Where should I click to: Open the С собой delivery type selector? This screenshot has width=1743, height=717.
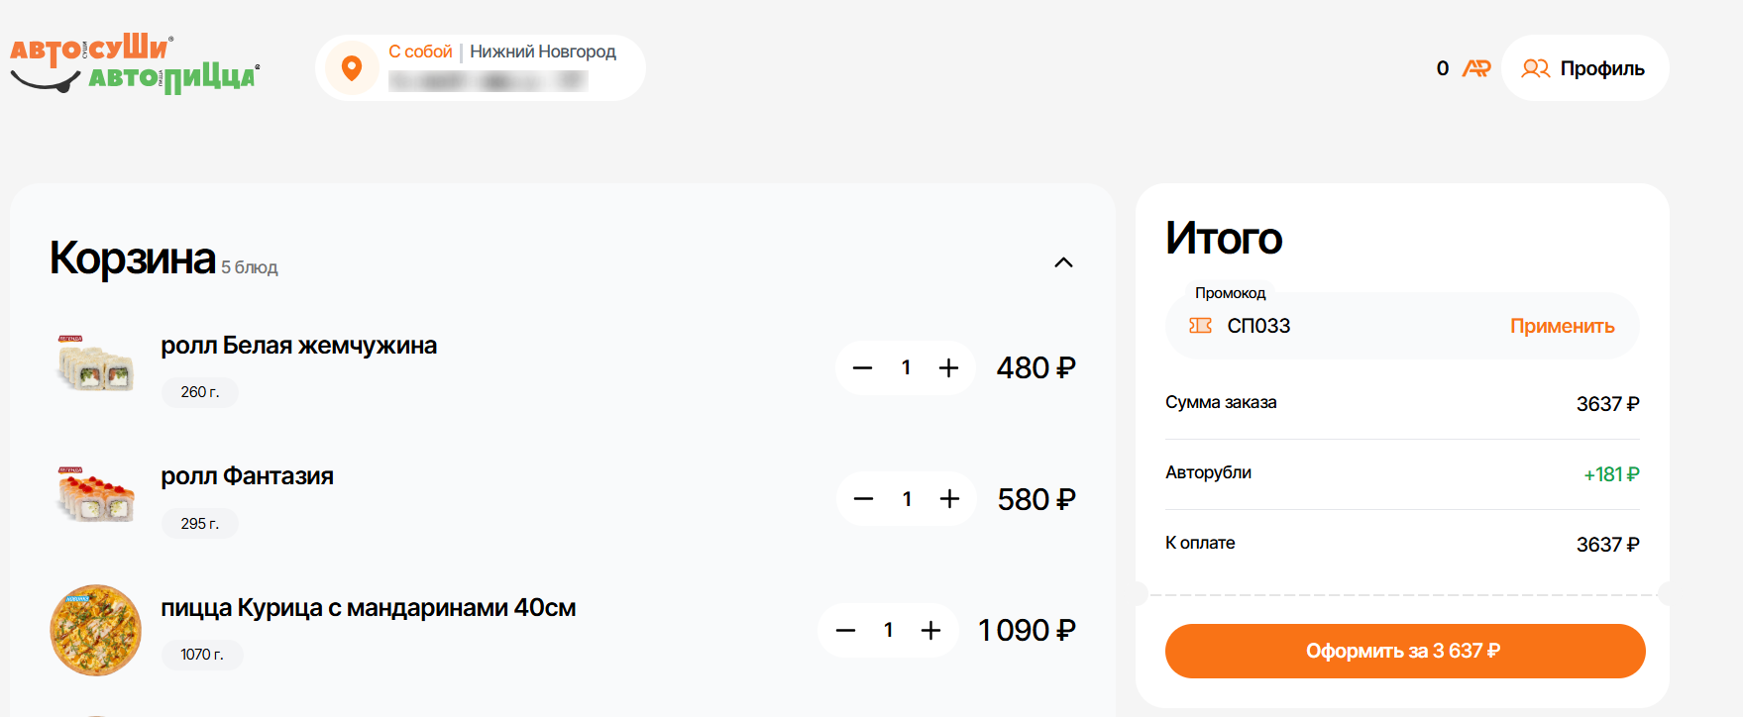(420, 51)
